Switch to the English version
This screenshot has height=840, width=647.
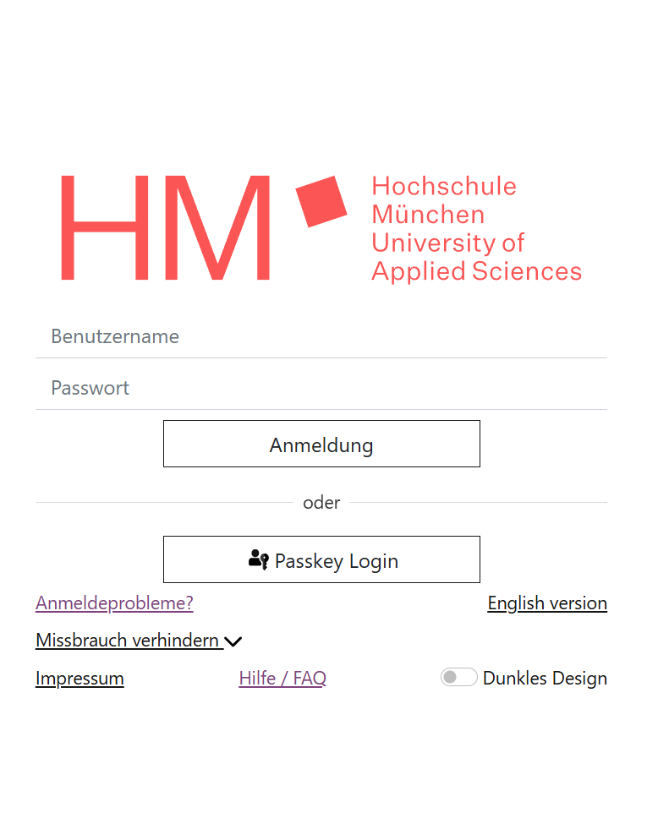pos(547,603)
